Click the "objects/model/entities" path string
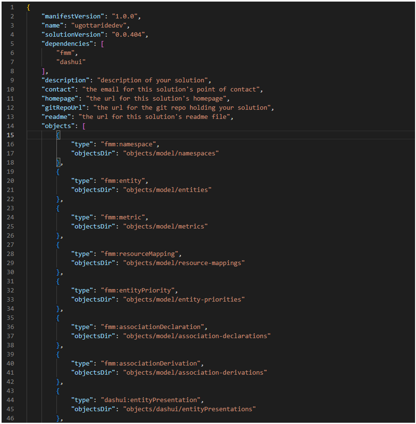 (167, 190)
